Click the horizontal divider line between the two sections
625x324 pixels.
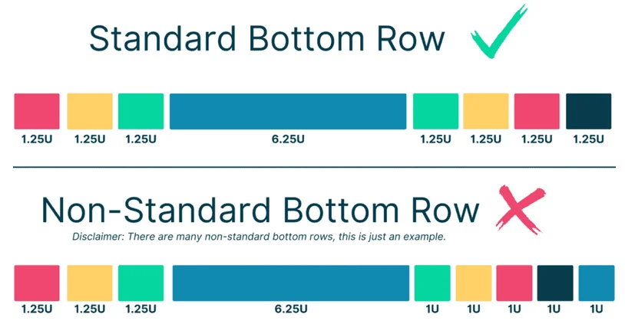pos(313,167)
